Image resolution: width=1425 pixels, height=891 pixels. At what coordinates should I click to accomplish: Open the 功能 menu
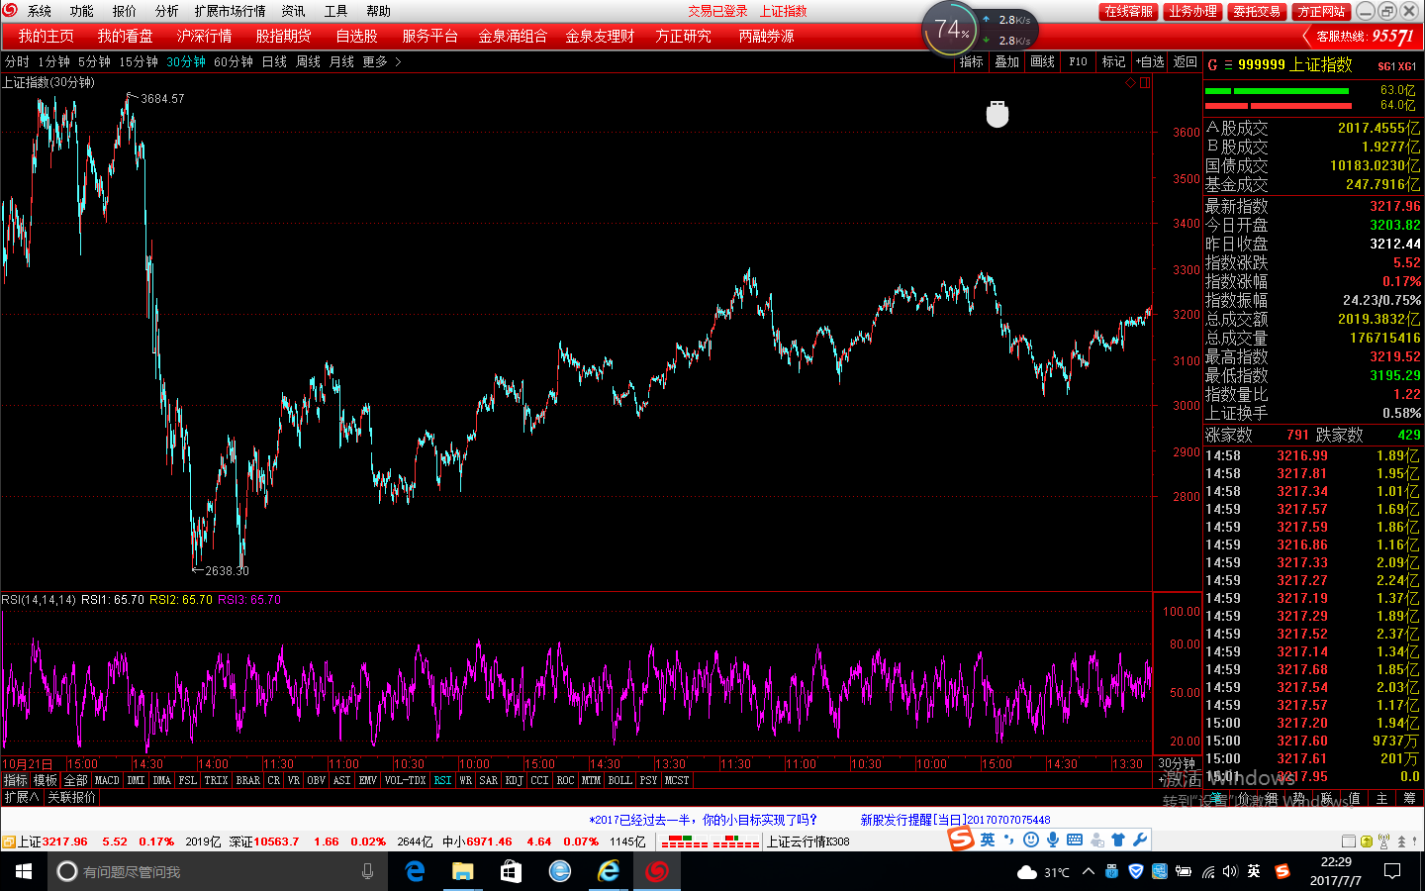coord(82,11)
